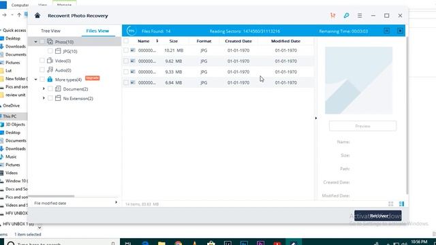Image resolution: width=436 pixels, height=245 pixels.
Task: Click the scan progress percentage circle
Action: click(x=131, y=31)
